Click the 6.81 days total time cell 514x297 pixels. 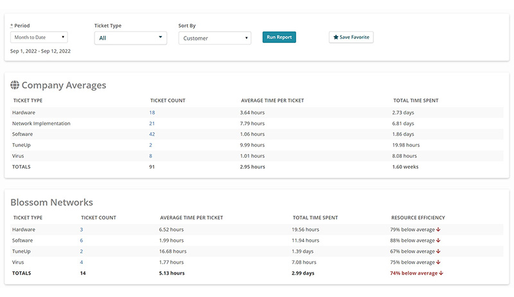(x=403, y=123)
